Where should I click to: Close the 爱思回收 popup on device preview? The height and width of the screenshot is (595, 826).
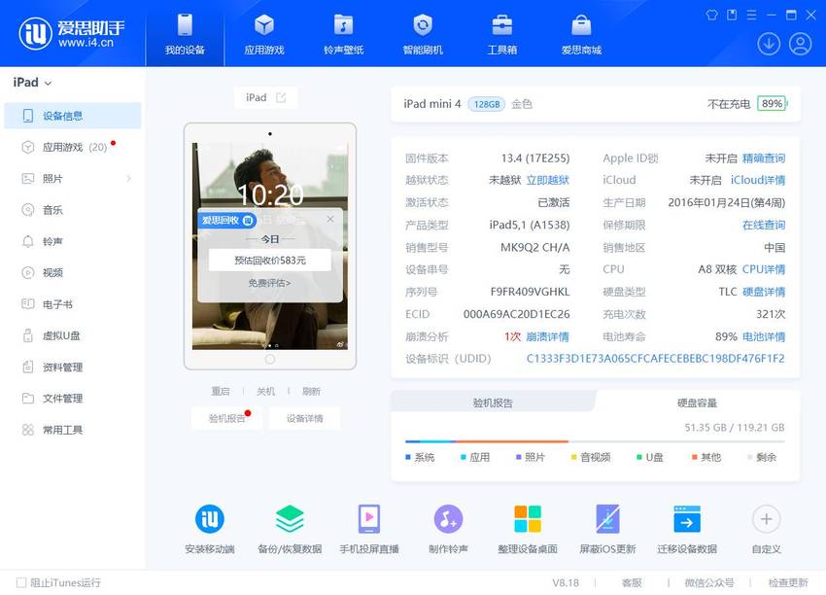[330, 219]
